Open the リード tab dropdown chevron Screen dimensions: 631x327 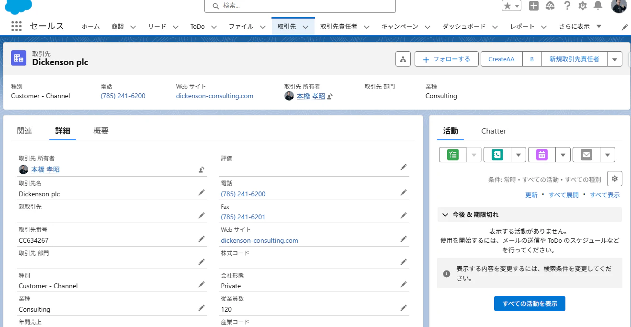pos(176,27)
